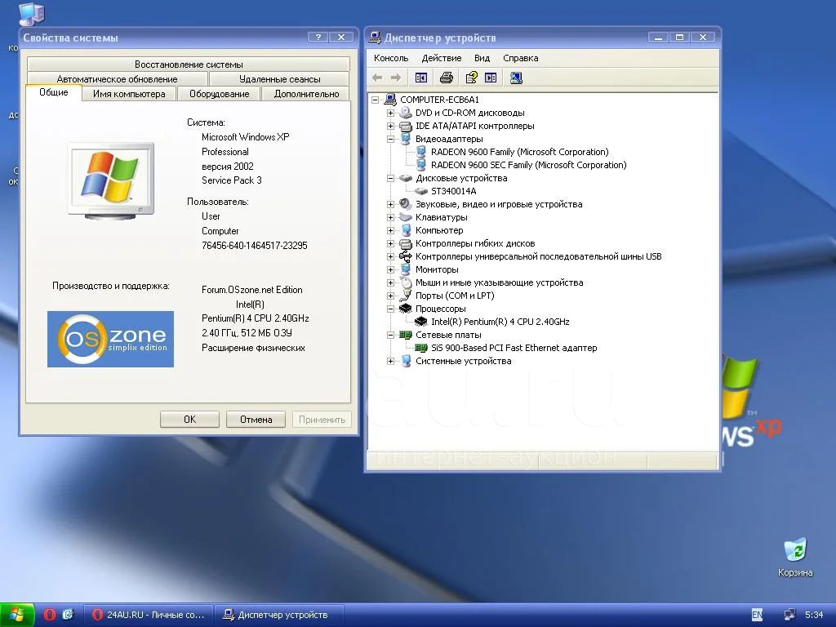Switch to Дополнительно tab
Image resolution: width=836 pixels, height=627 pixels.
point(307,94)
